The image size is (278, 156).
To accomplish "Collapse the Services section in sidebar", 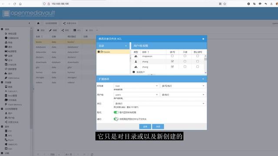I will coord(2,127).
